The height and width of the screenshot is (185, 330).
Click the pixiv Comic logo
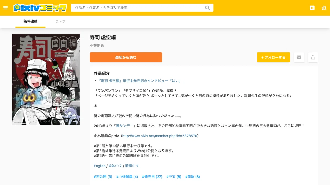40,8
